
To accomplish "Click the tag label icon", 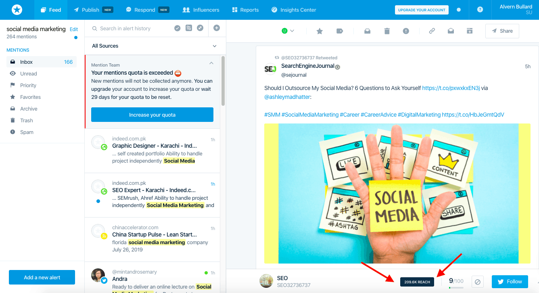I will point(340,31).
